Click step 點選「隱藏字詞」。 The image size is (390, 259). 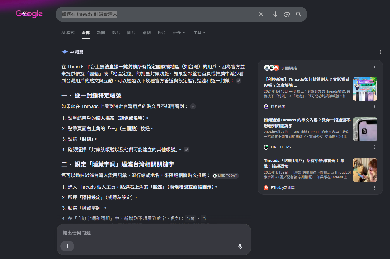click(x=87, y=208)
